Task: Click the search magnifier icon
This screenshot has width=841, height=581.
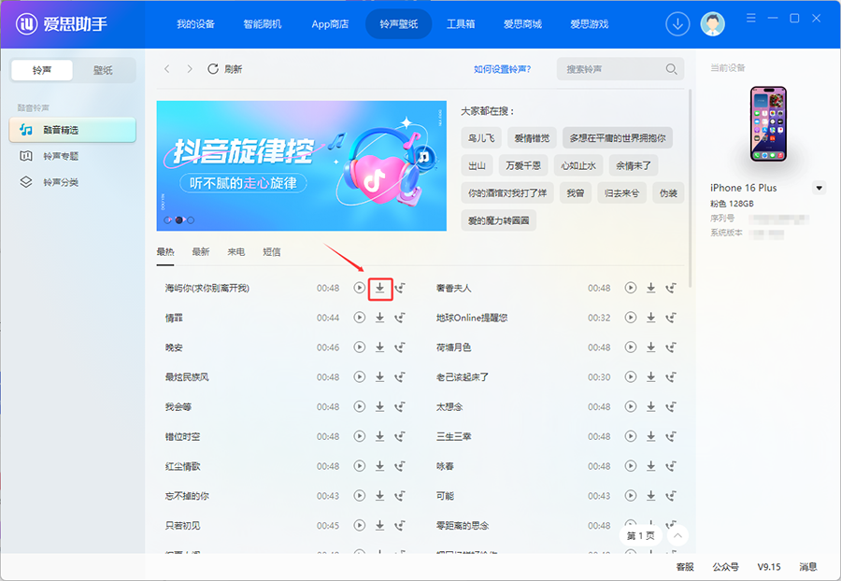Action: coord(671,69)
